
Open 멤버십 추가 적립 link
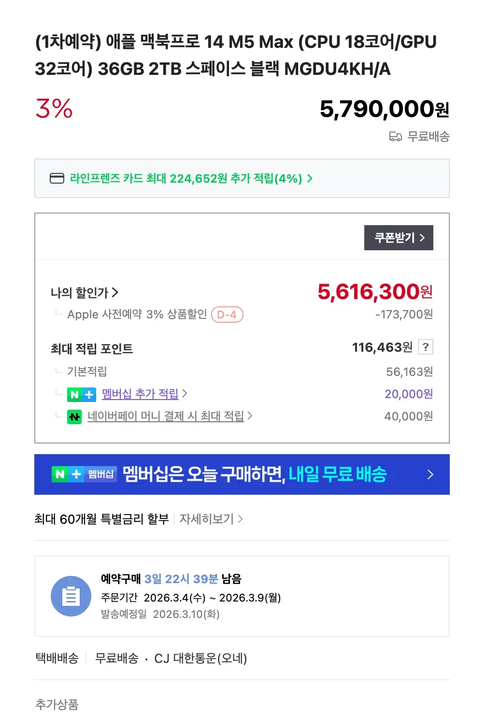pyautogui.click(x=140, y=394)
